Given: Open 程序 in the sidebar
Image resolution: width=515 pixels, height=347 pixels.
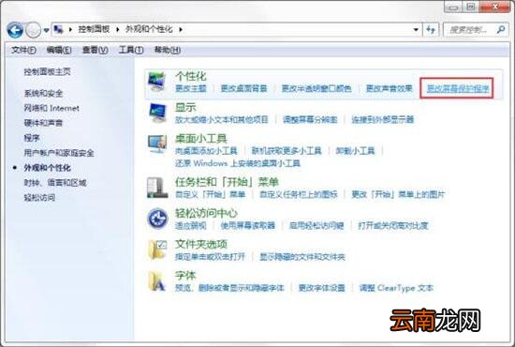Looking at the screenshot, I should 32,138.
